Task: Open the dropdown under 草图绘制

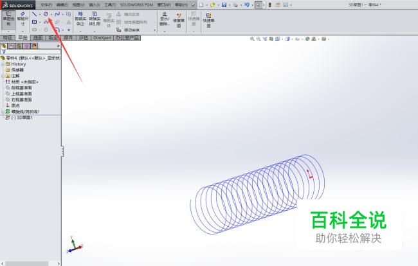Action: click(8, 31)
